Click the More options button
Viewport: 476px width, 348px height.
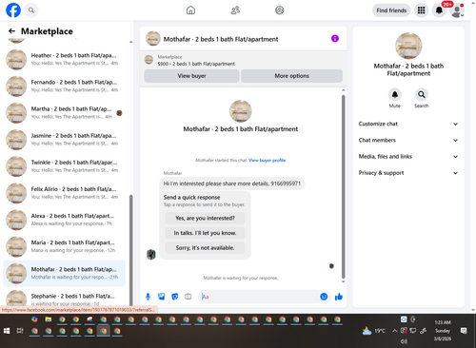pos(291,76)
